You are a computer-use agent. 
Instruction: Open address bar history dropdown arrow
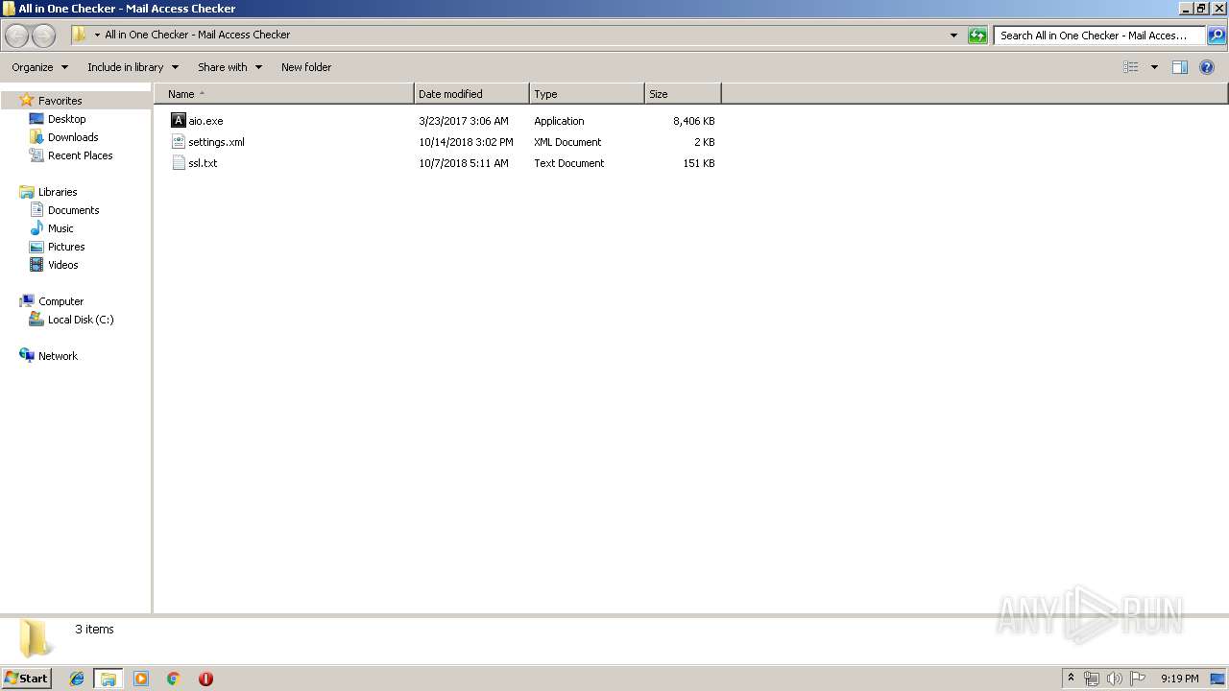point(953,36)
